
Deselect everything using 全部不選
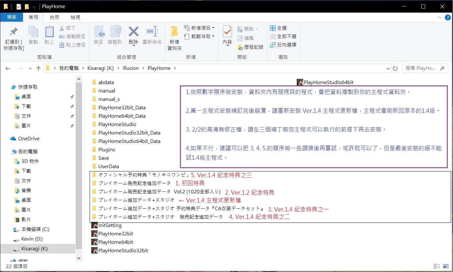click(x=280, y=36)
